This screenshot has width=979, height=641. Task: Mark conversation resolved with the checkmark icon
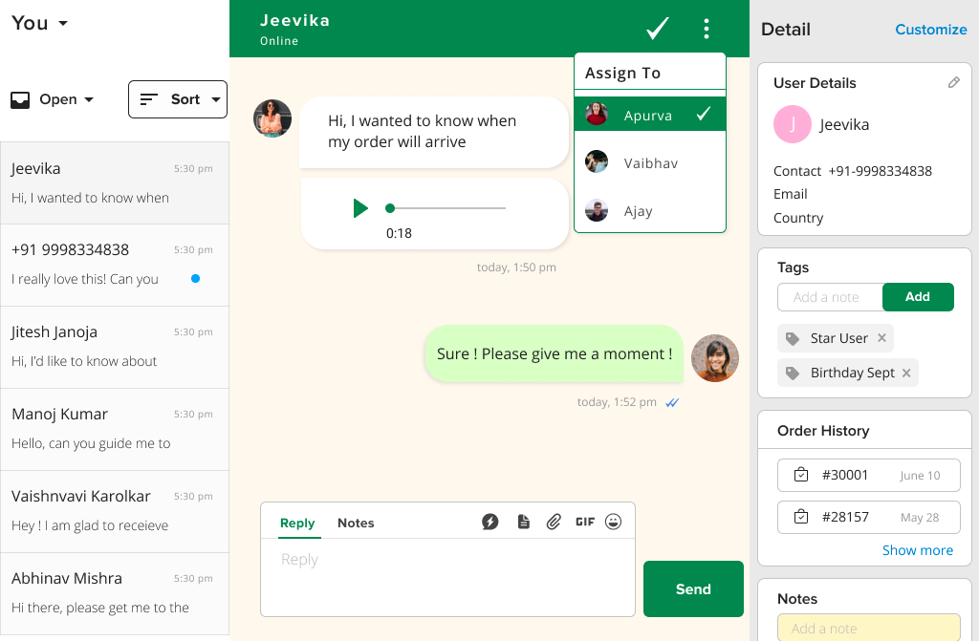point(657,29)
